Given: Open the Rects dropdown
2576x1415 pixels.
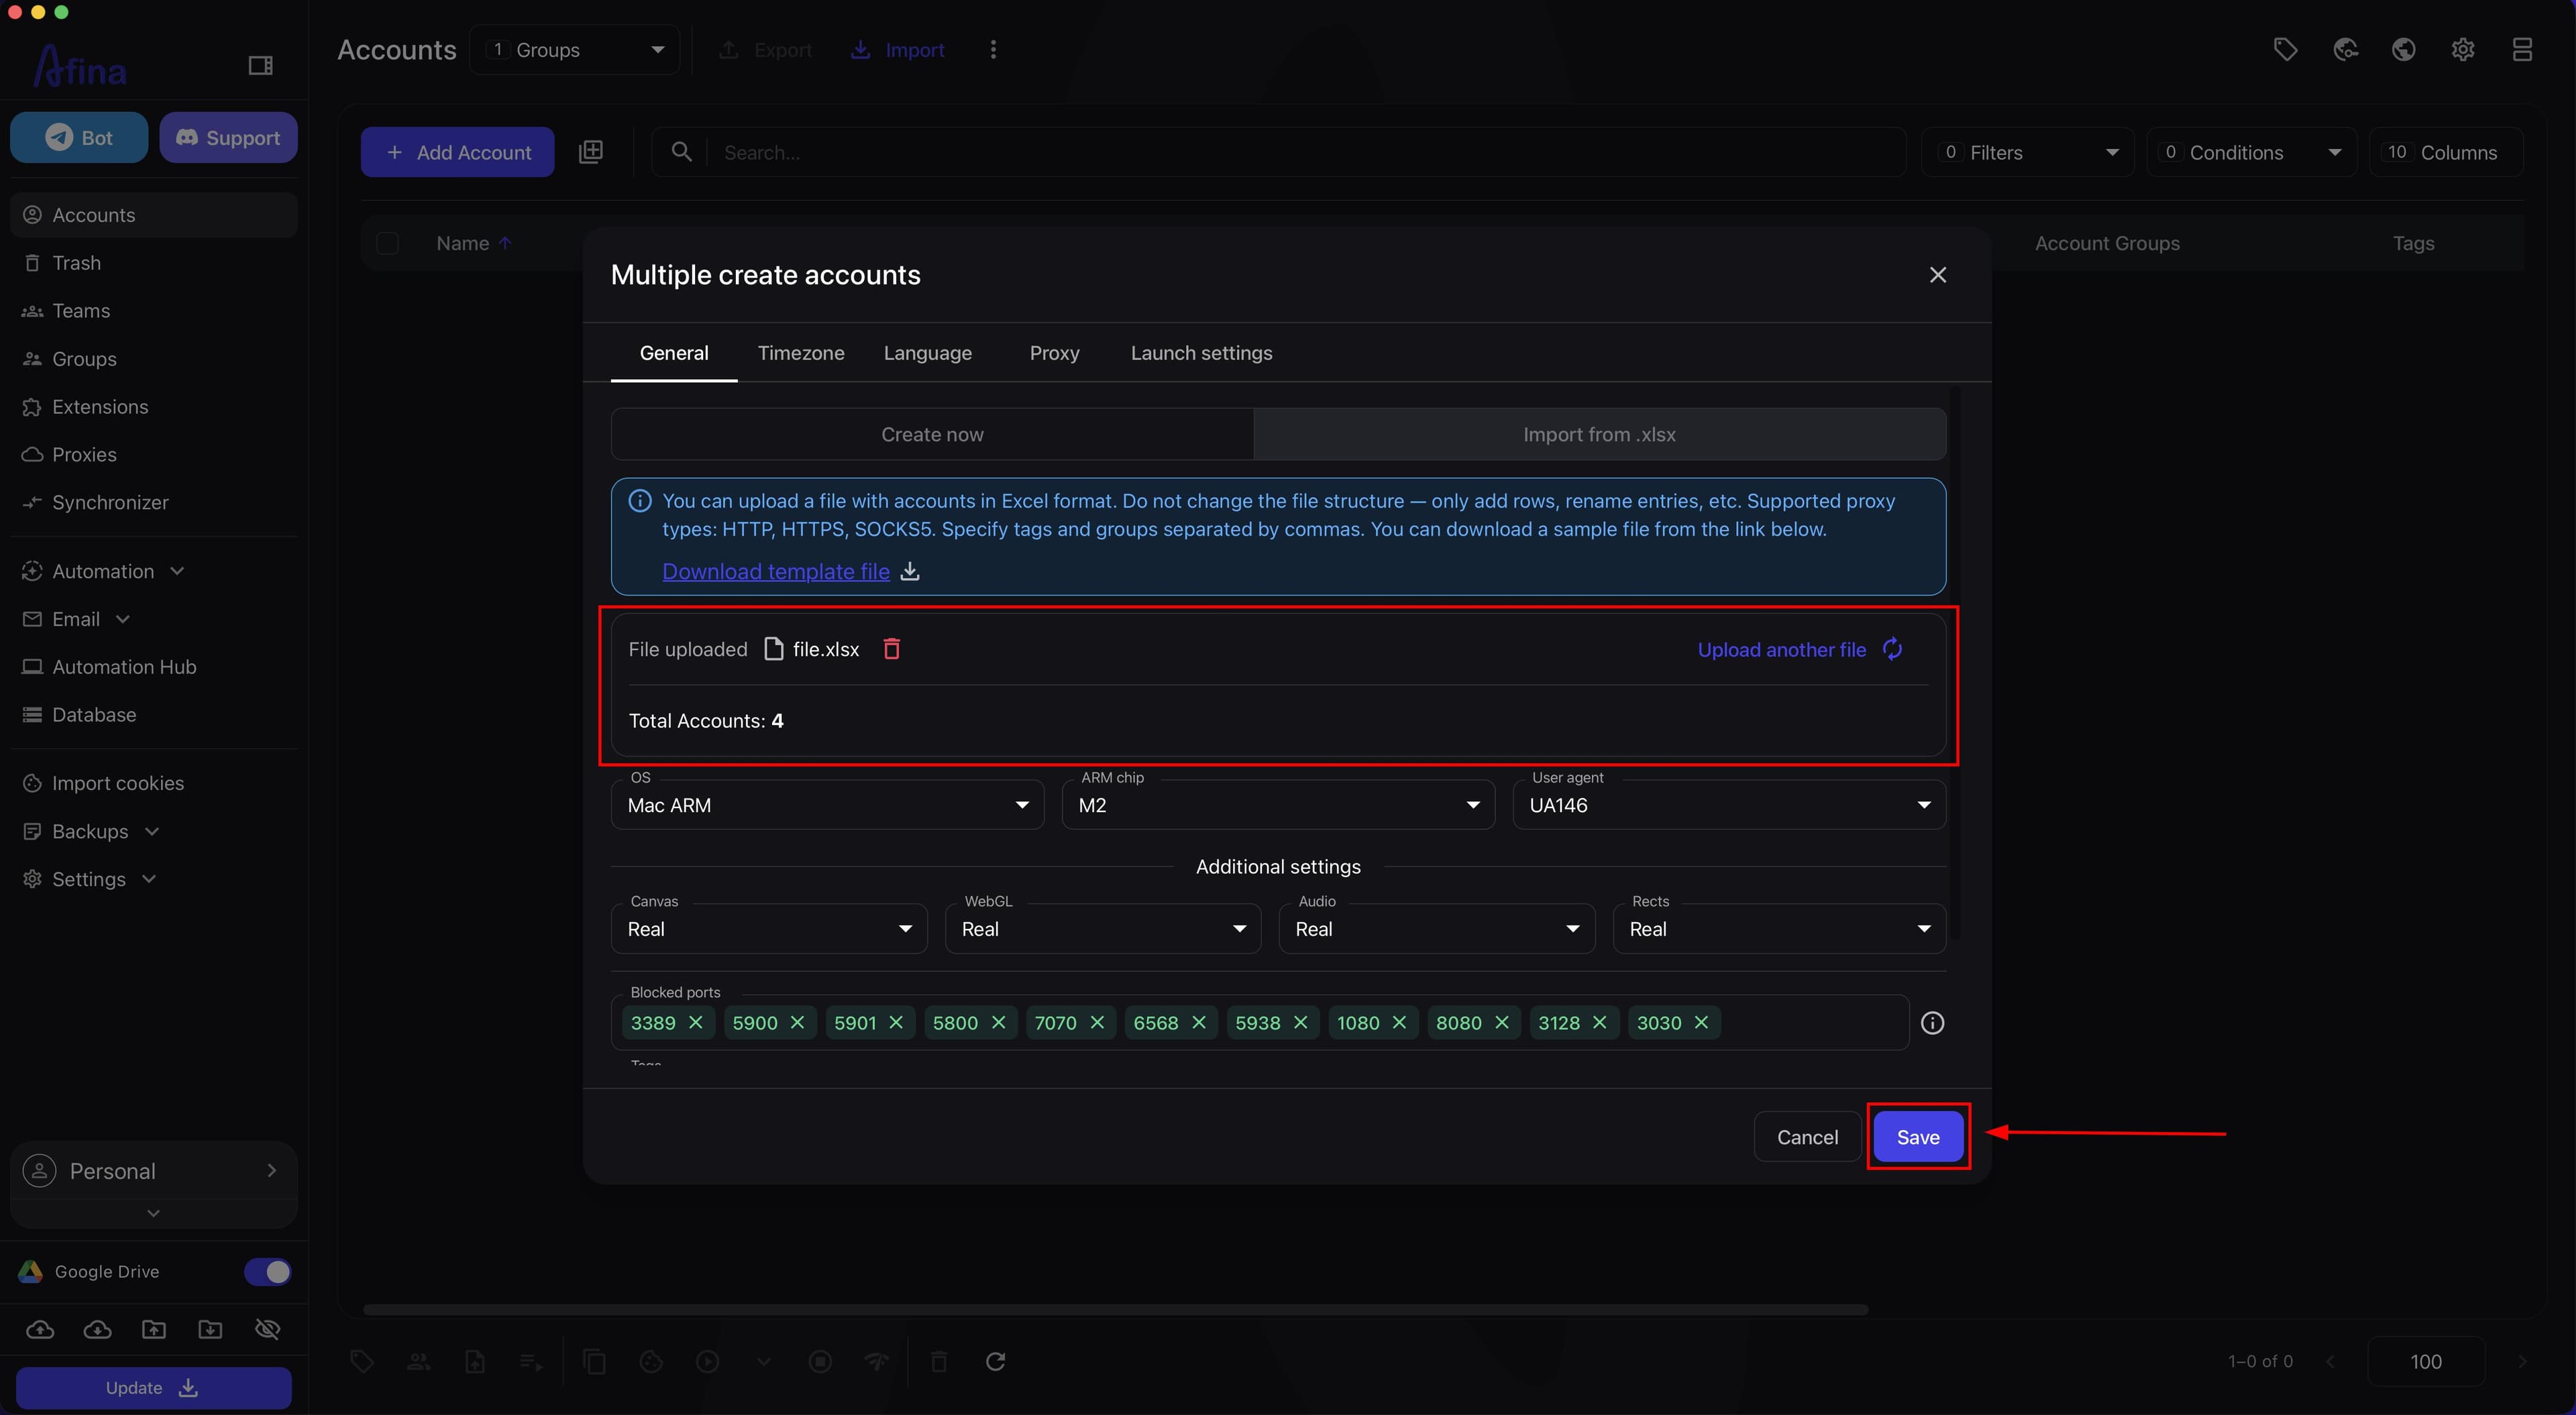Looking at the screenshot, I should 1779,929.
